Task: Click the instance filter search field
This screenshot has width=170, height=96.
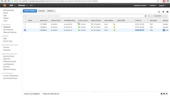Action: coord(86,16)
